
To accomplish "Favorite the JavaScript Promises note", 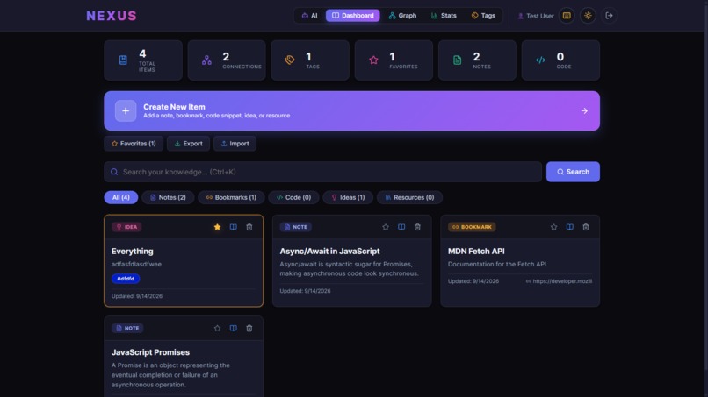I will click(217, 328).
